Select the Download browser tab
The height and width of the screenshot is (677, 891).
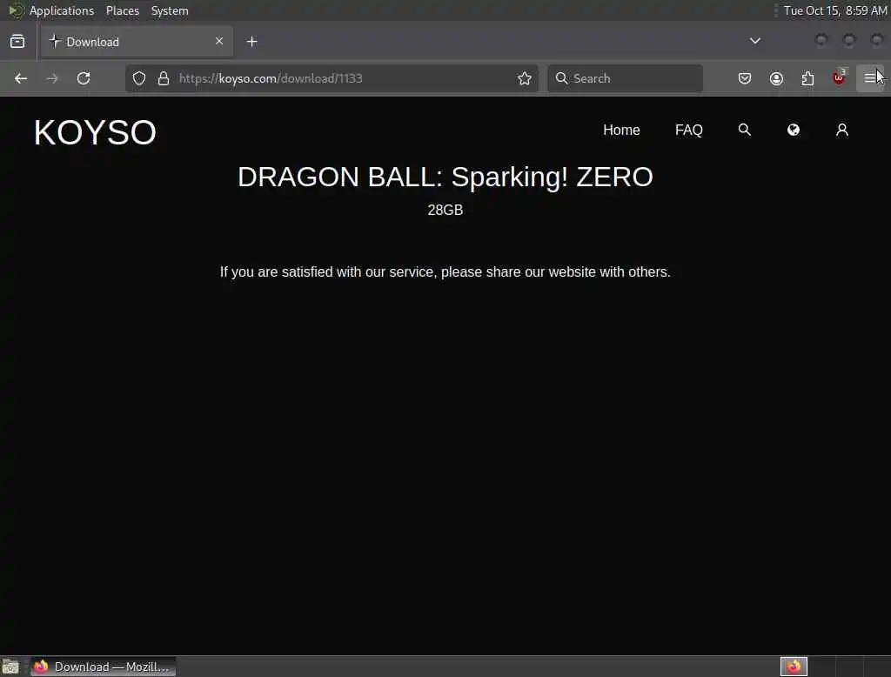137,42
